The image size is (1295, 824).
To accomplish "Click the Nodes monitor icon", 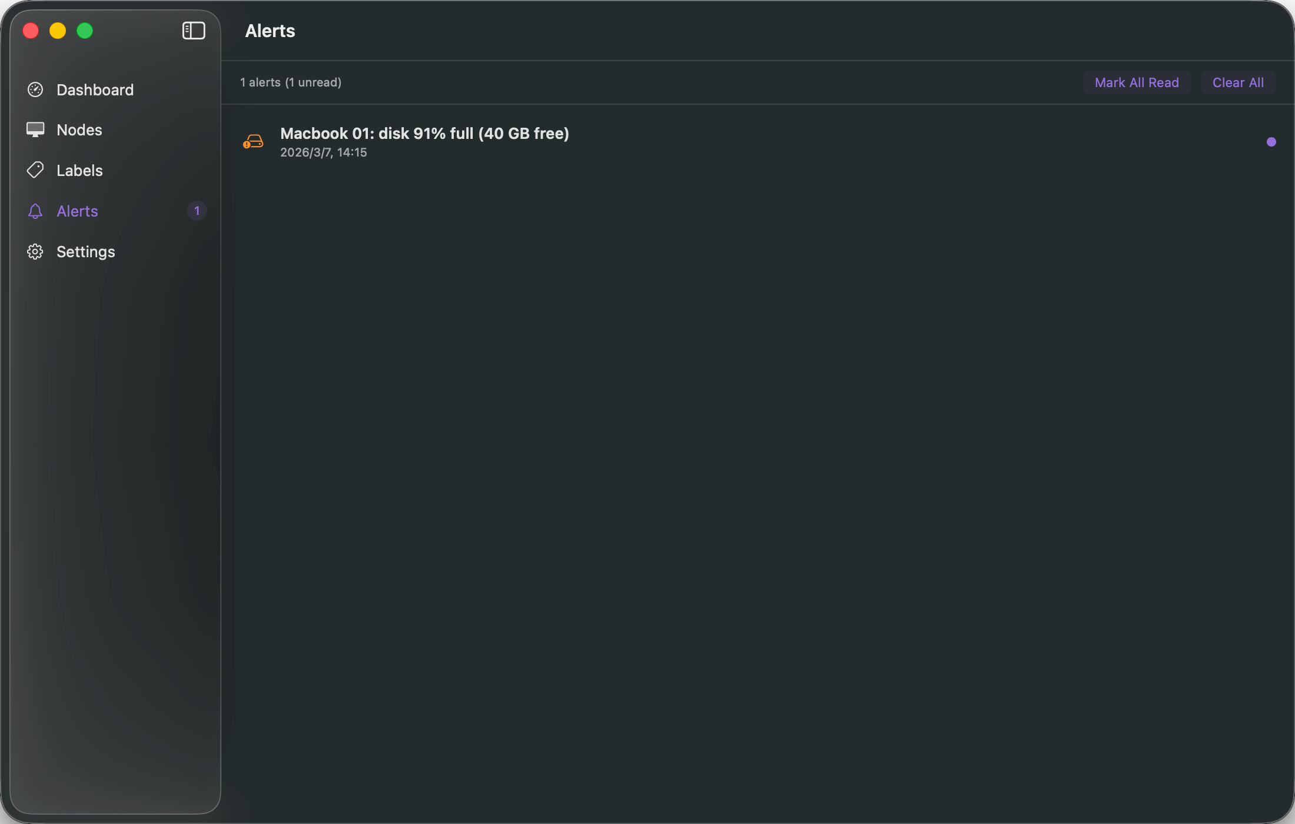I will (35, 129).
